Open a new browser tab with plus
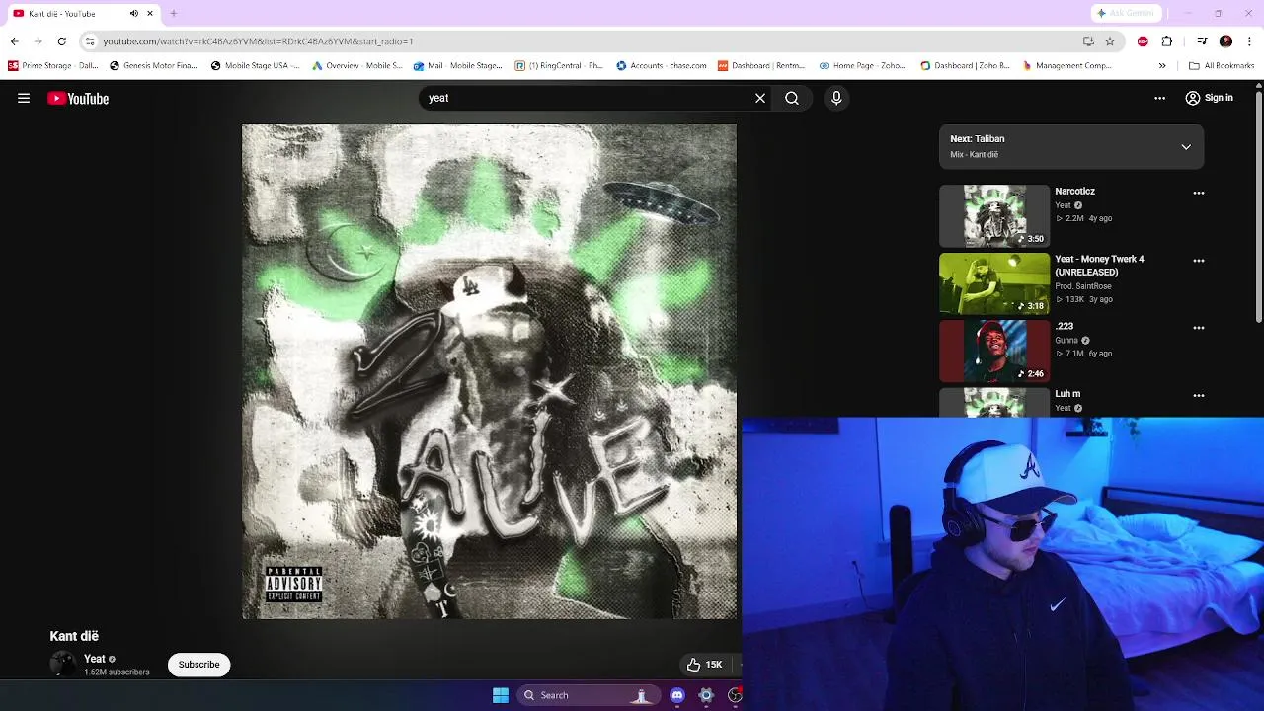 coord(173,13)
